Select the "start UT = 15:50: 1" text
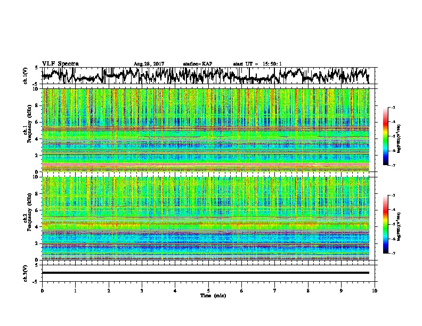This screenshot has width=422, height=326. coord(257,64)
